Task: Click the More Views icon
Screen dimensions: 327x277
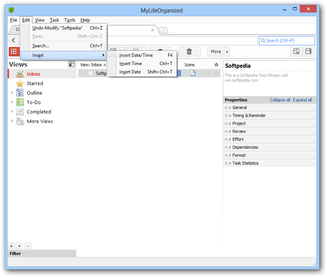Action: coord(20,121)
